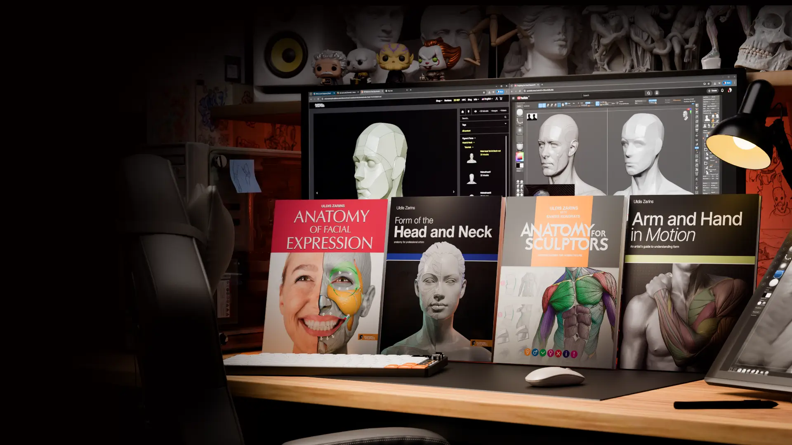The height and width of the screenshot is (445, 792).
Task: Click the pin icon beside the home icon
Action: pyautogui.click(x=469, y=112)
